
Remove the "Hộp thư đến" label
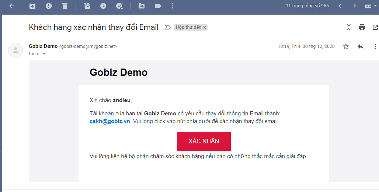coord(205,27)
